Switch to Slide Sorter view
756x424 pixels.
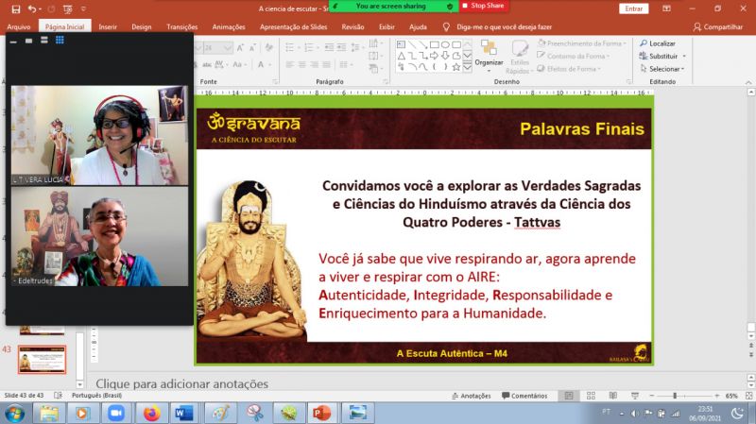(592, 396)
